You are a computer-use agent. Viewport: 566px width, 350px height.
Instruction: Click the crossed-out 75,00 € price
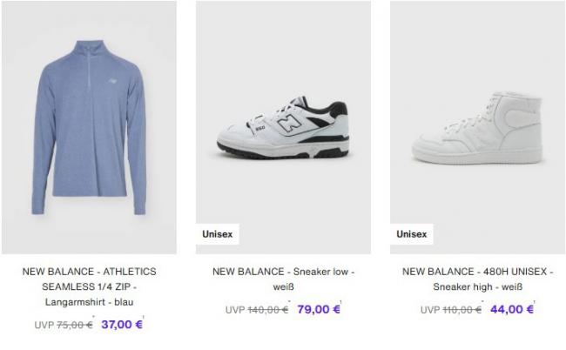tap(77, 325)
